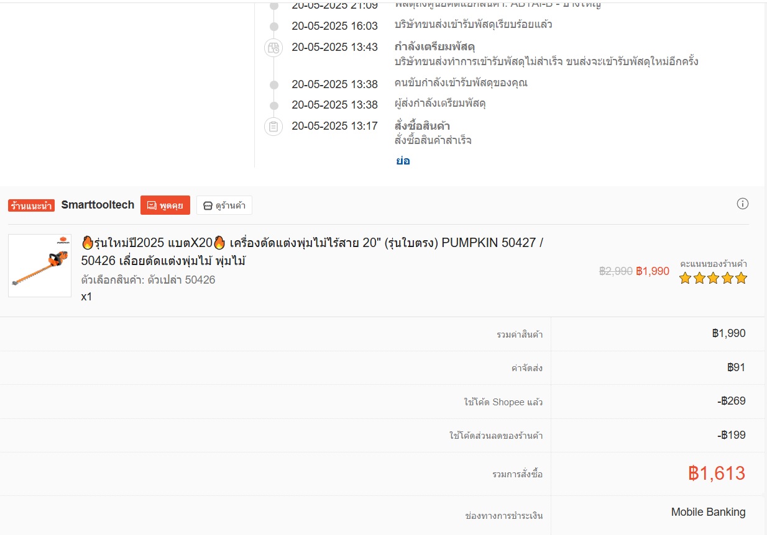Viewport: 767px width, 535px height.
Task: Open the hedge trimmer product thumbnail
Action: (40, 266)
